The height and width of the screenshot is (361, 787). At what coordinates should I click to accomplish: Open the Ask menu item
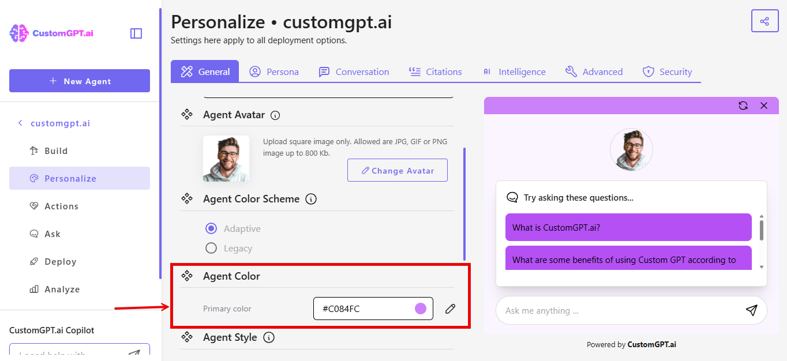click(x=80, y=234)
